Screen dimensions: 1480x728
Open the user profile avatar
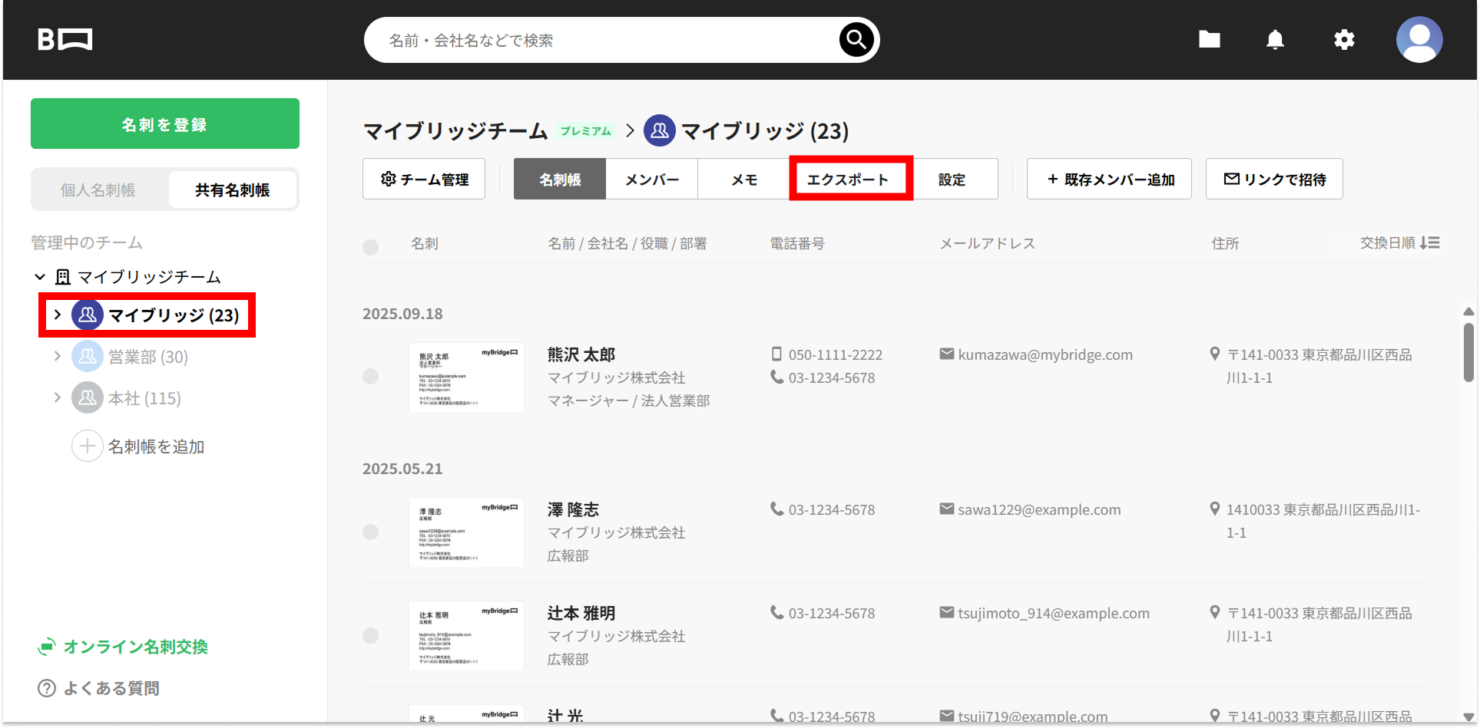click(x=1419, y=40)
